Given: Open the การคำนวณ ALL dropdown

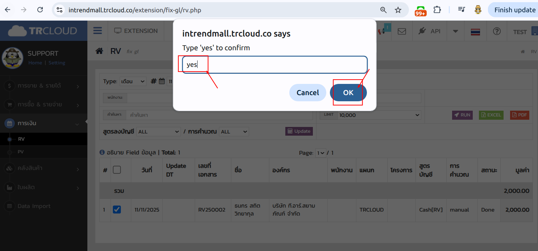Looking at the screenshot, I should coord(234,132).
